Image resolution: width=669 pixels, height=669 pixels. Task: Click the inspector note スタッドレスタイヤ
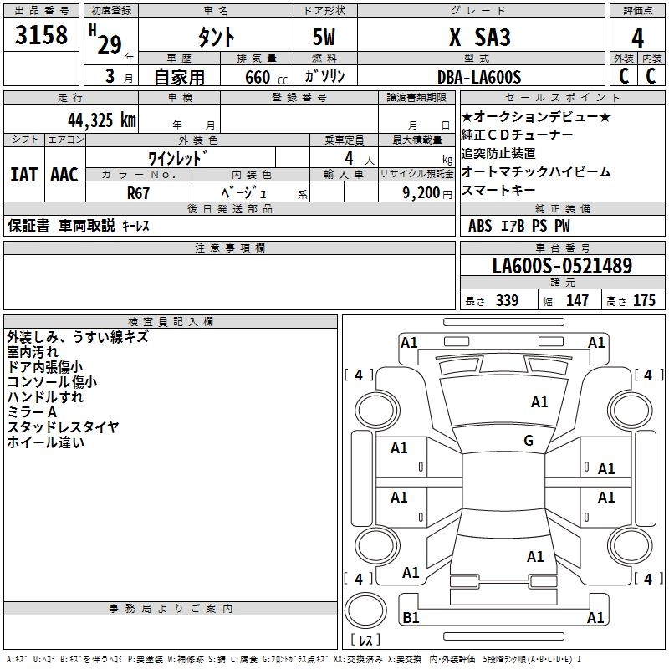coord(63,426)
